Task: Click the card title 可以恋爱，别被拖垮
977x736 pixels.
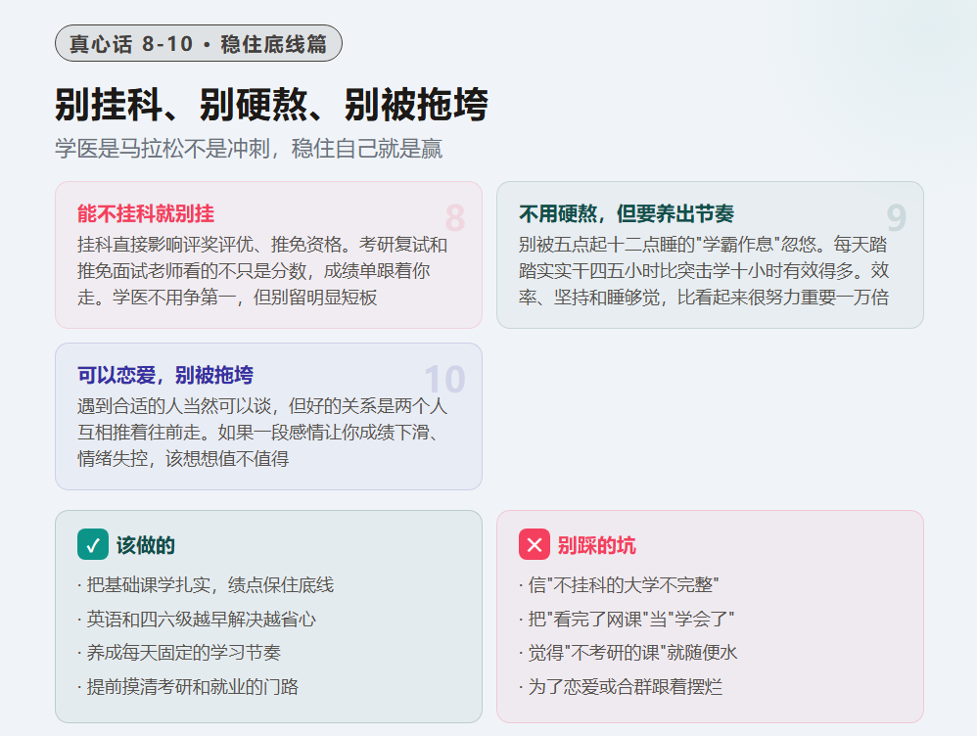Action: coord(165,375)
